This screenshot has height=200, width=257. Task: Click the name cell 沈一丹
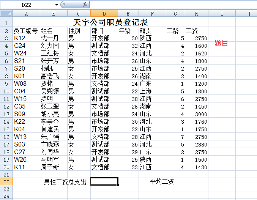(54, 38)
